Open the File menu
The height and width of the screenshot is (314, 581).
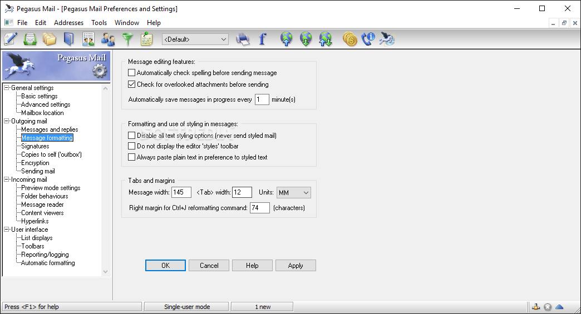(22, 23)
